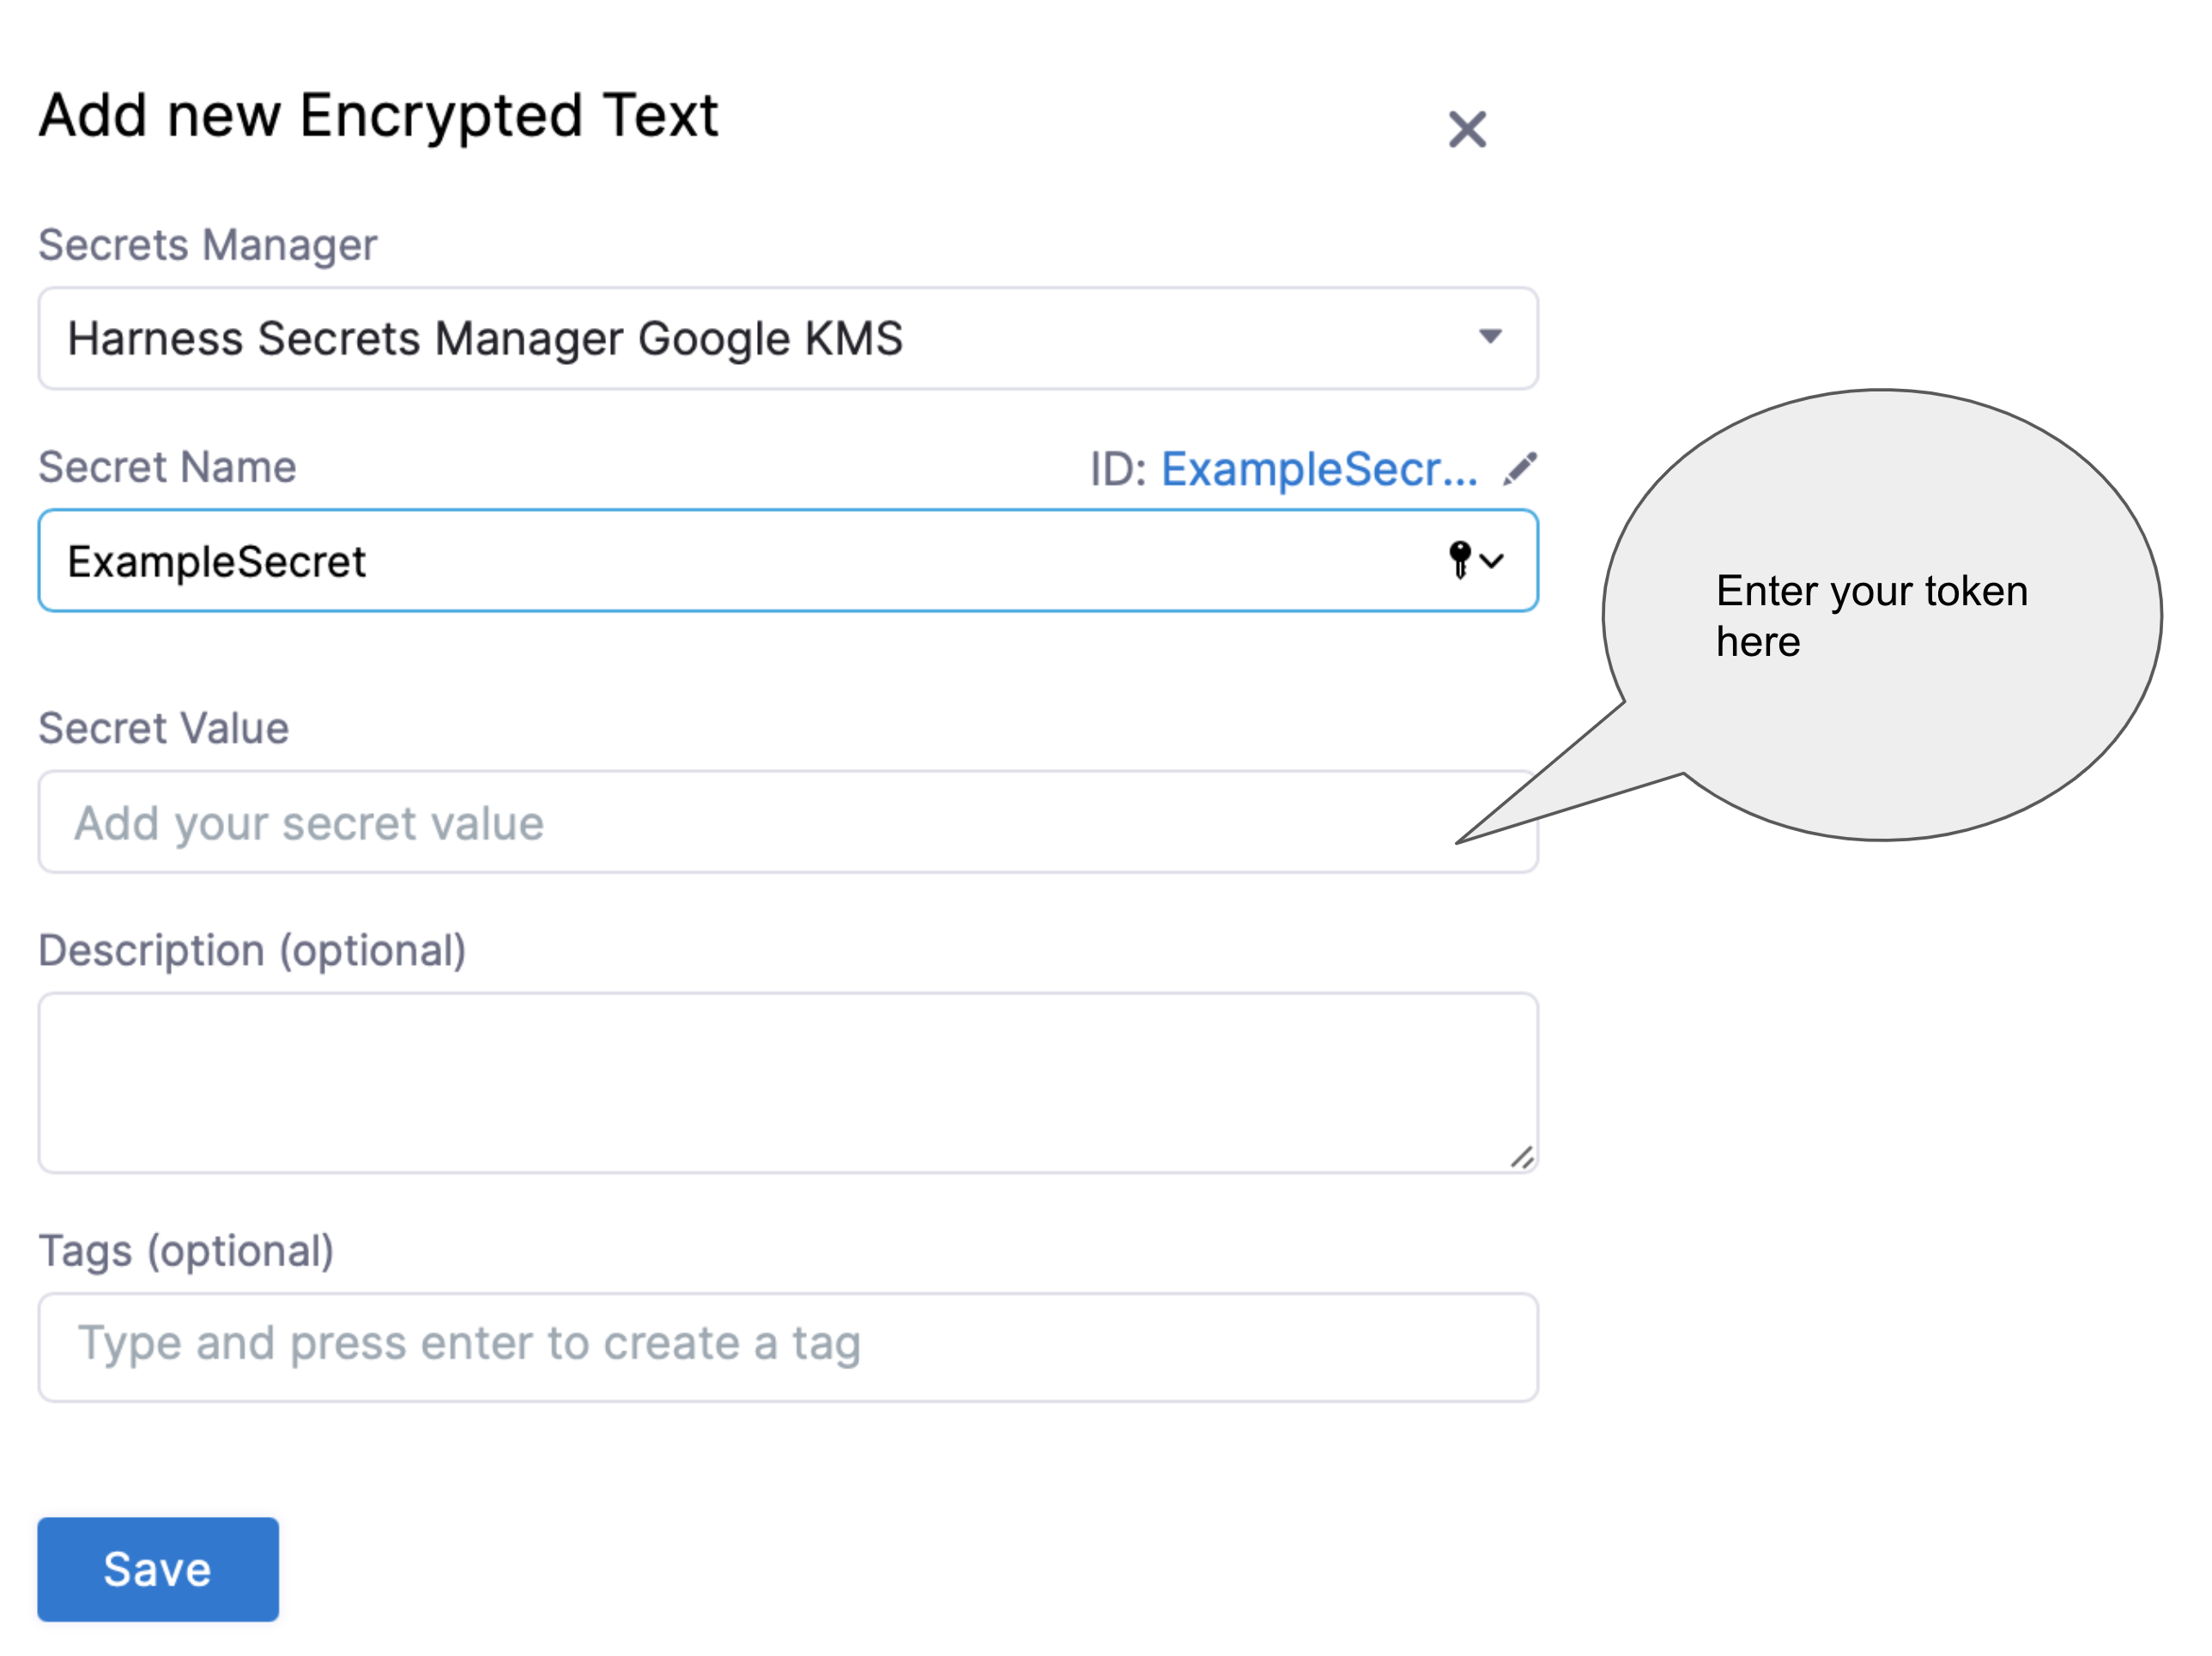Click the Secret Value label
This screenshot has height=1656, width=2212.
(x=164, y=728)
